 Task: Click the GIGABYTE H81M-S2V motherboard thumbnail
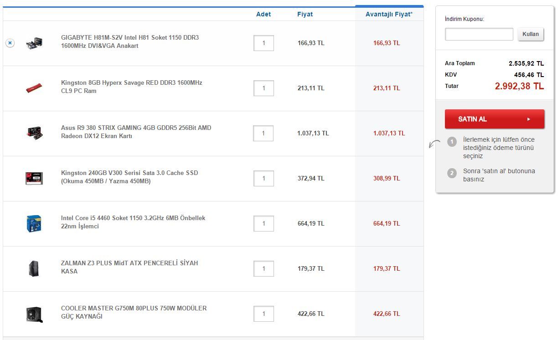pyautogui.click(x=34, y=43)
